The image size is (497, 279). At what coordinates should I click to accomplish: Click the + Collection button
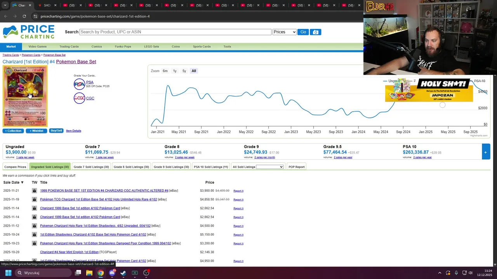[x=13, y=131]
